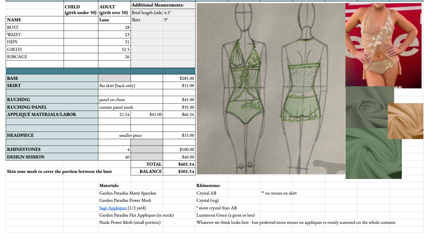
Task: Click the 'Whatever we think looks best' note
Action: [296, 222]
